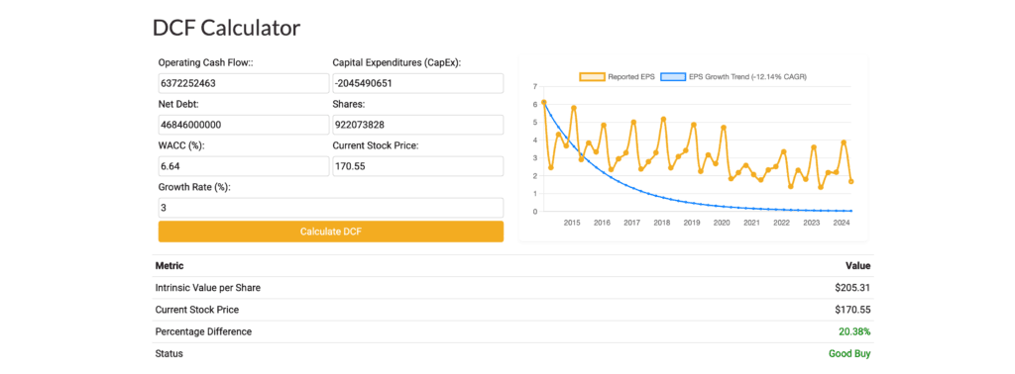Image resolution: width=1015 pixels, height=374 pixels.
Task: Click the 20.38% value
Action: [854, 331]
